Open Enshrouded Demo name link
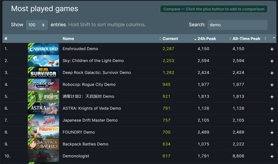 80,49
